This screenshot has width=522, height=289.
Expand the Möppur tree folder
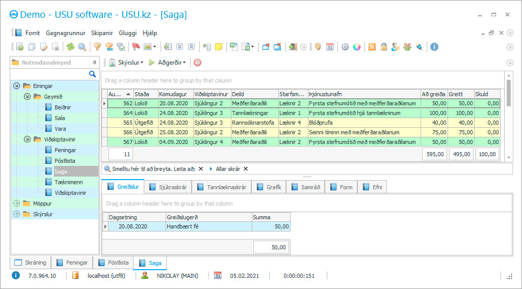(x=16, y=204)
